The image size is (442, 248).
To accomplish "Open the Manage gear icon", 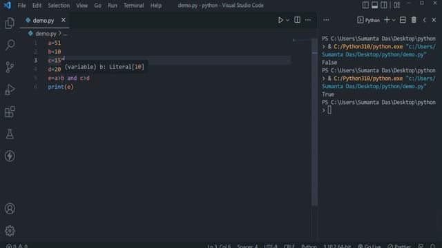I will pyautogui.click(x=10, y=231).
